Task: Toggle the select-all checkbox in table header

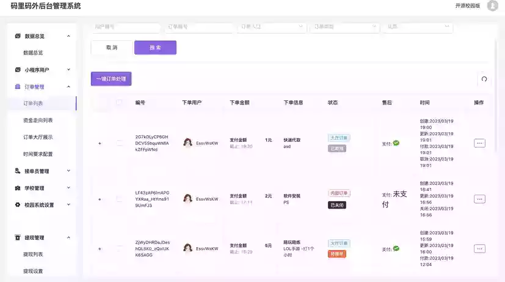Action: [x=119, y=102]
